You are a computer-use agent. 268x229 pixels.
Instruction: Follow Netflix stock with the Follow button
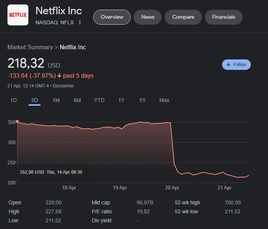(x=236, y=65)
